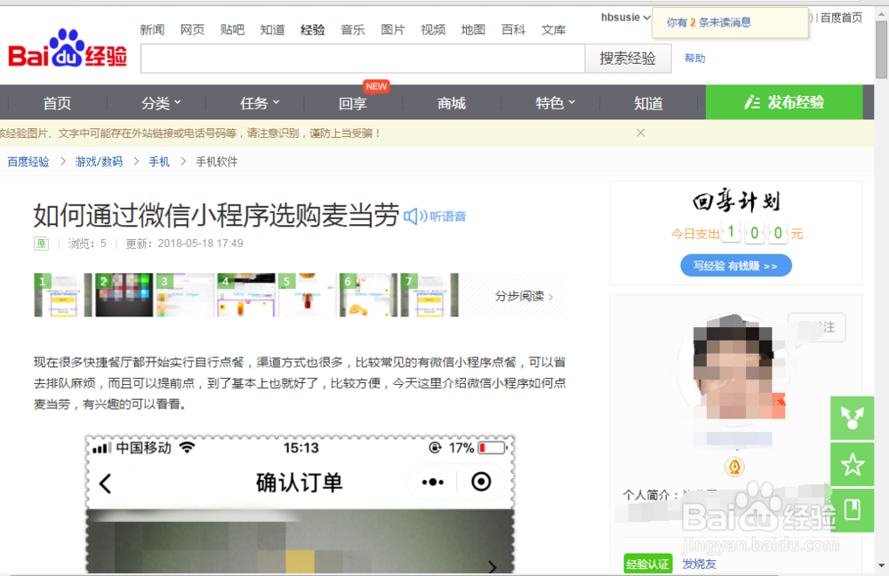Click the medal badge below user avatar

735,466
